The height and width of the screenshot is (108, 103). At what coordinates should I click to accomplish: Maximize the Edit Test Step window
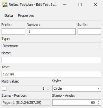point(80,5)
